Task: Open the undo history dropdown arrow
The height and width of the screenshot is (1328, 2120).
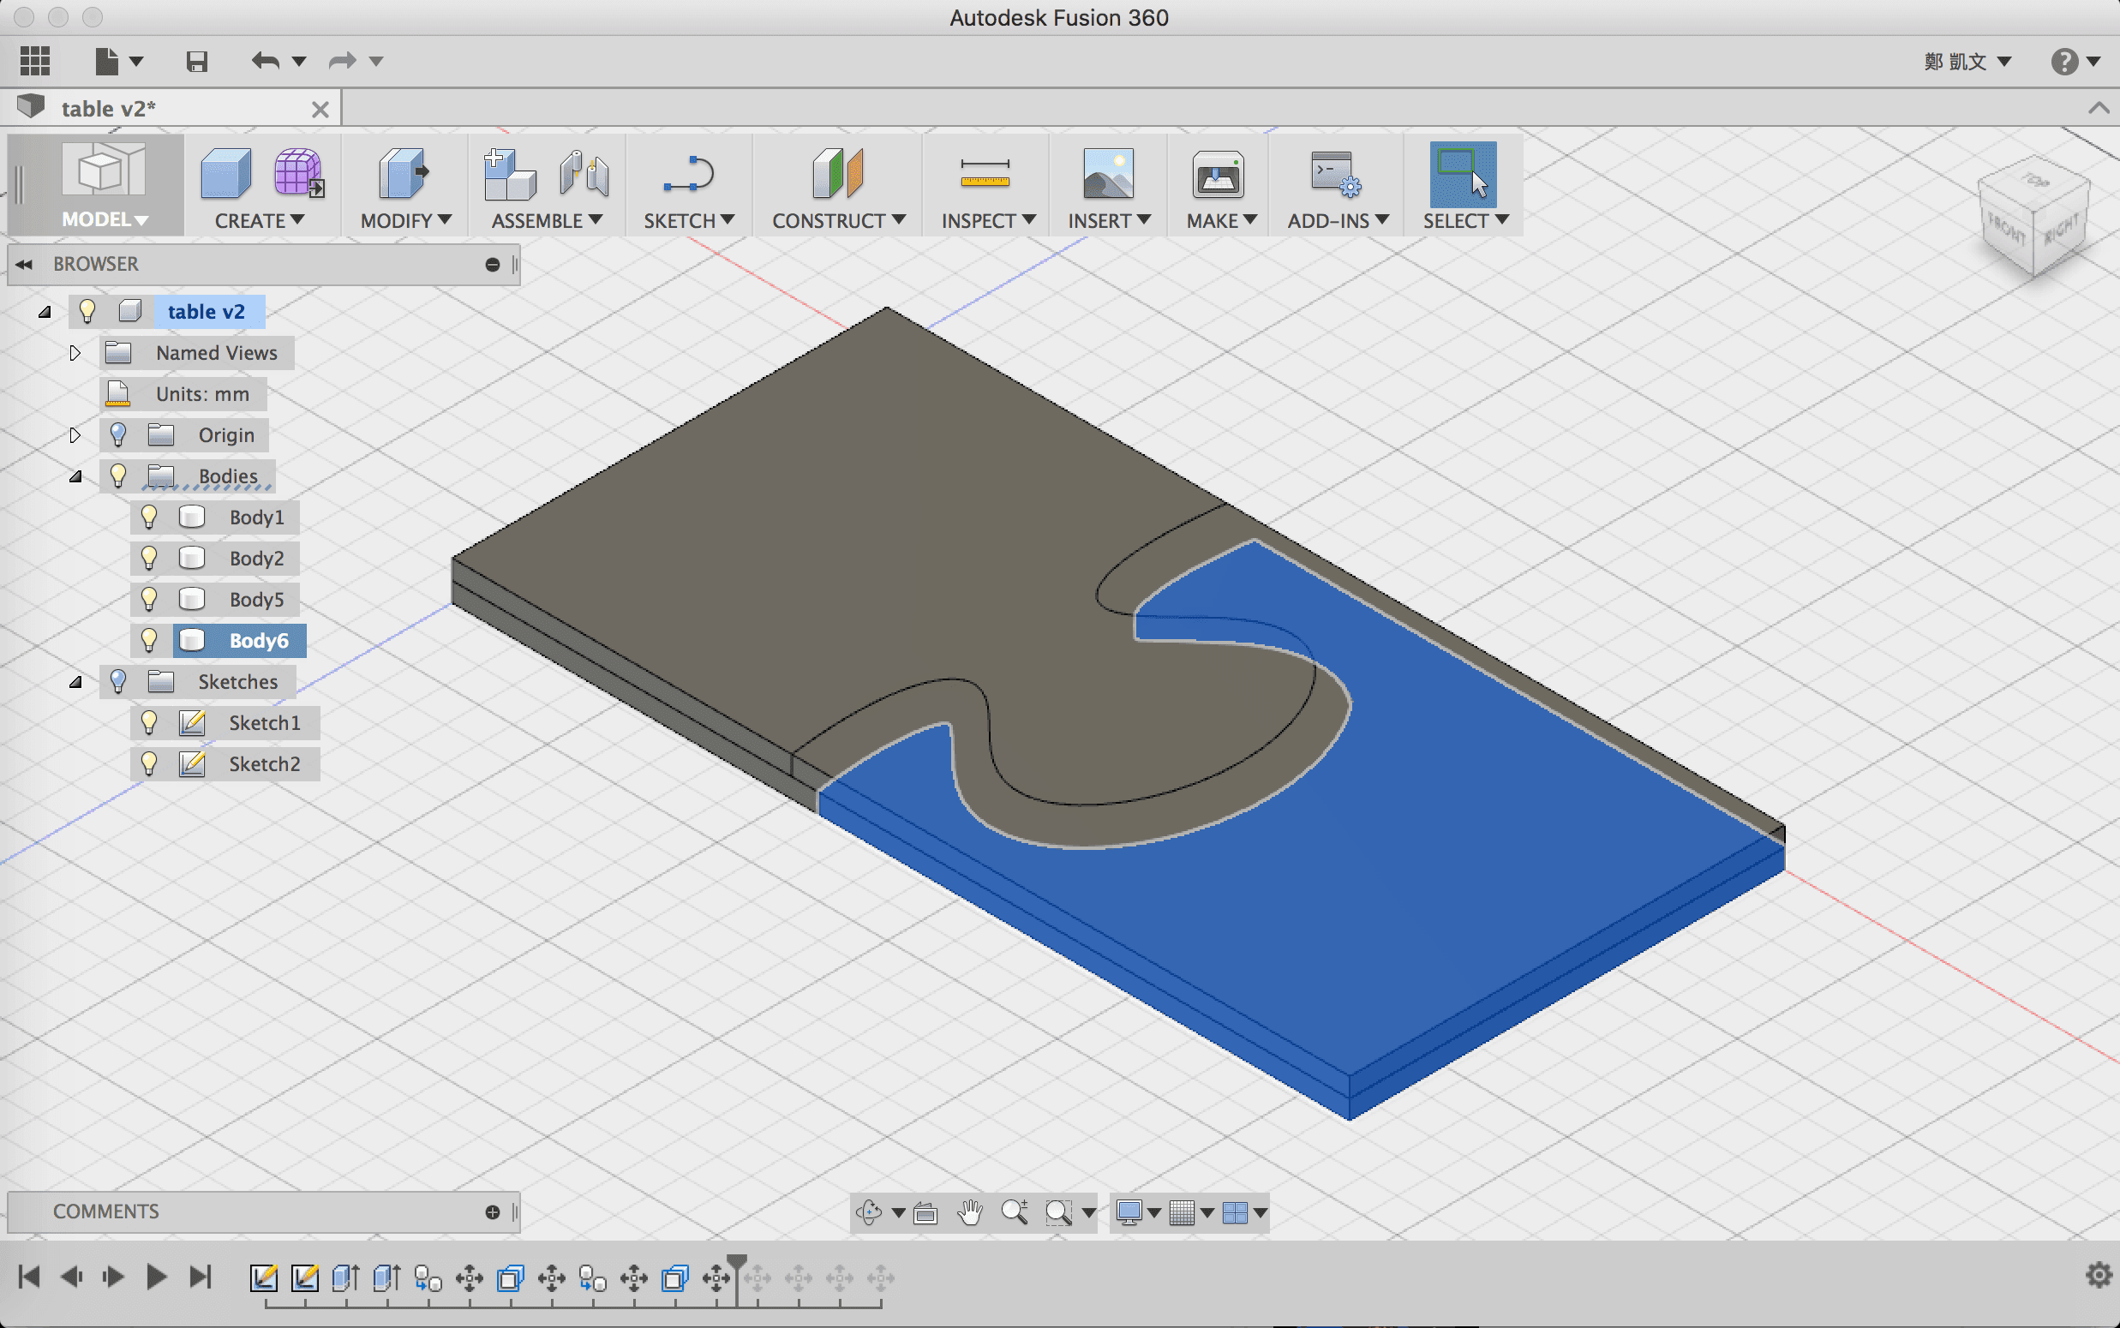Action: pos(298,62)
